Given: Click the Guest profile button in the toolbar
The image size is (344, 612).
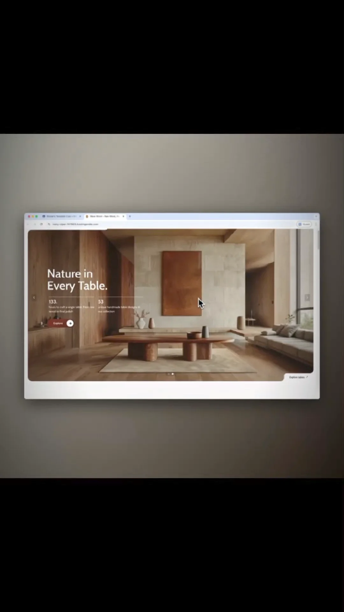Looking at the screenshot, I should click(304, 224).
